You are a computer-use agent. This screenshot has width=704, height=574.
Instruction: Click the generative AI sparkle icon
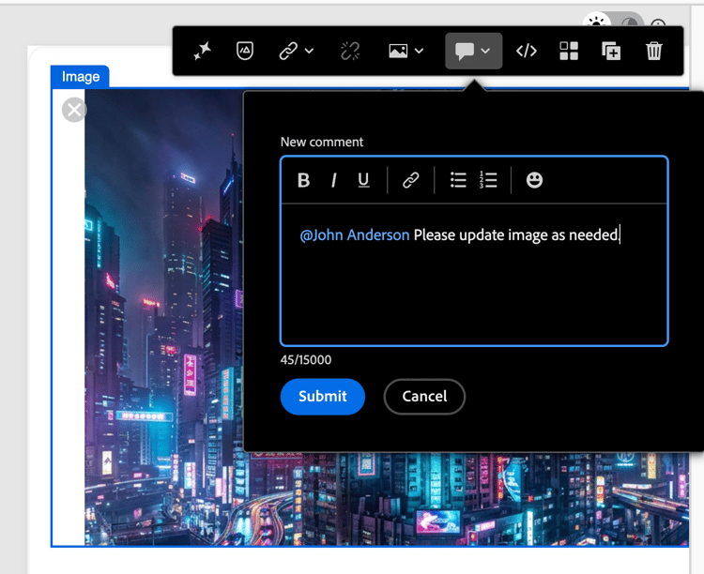202,51
